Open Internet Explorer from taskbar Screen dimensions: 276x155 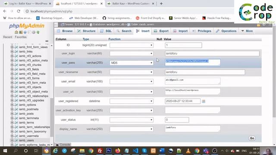click(55, 151)
